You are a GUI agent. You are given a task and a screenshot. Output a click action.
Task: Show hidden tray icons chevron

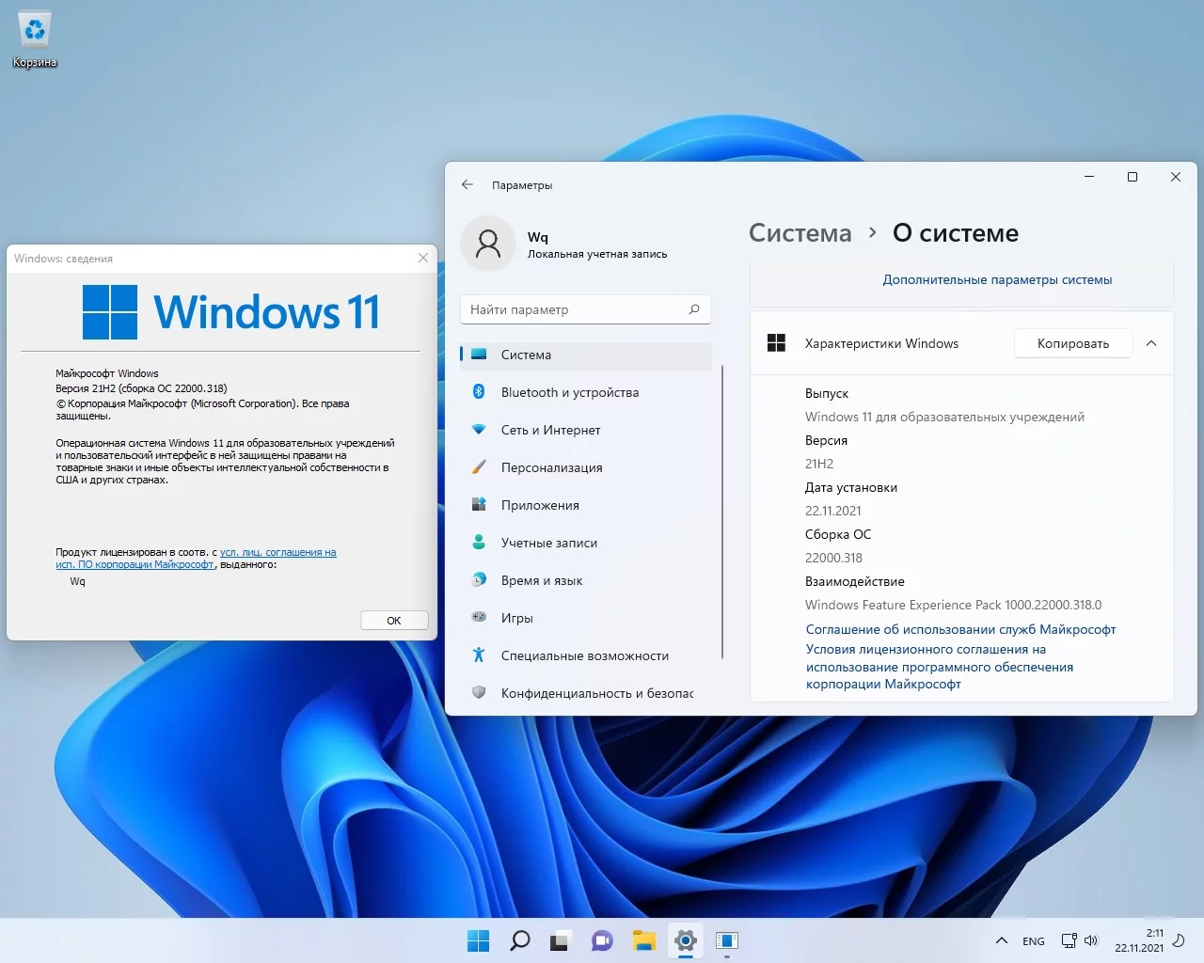[x=1002, y=940]
